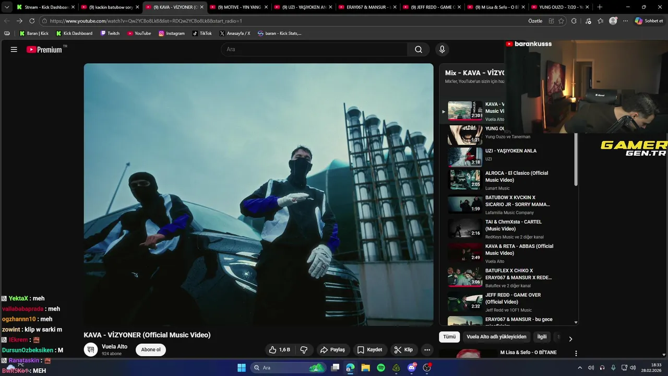Open Discord from taskbar
Screen dimensions: 668x376
click(412, 368)
